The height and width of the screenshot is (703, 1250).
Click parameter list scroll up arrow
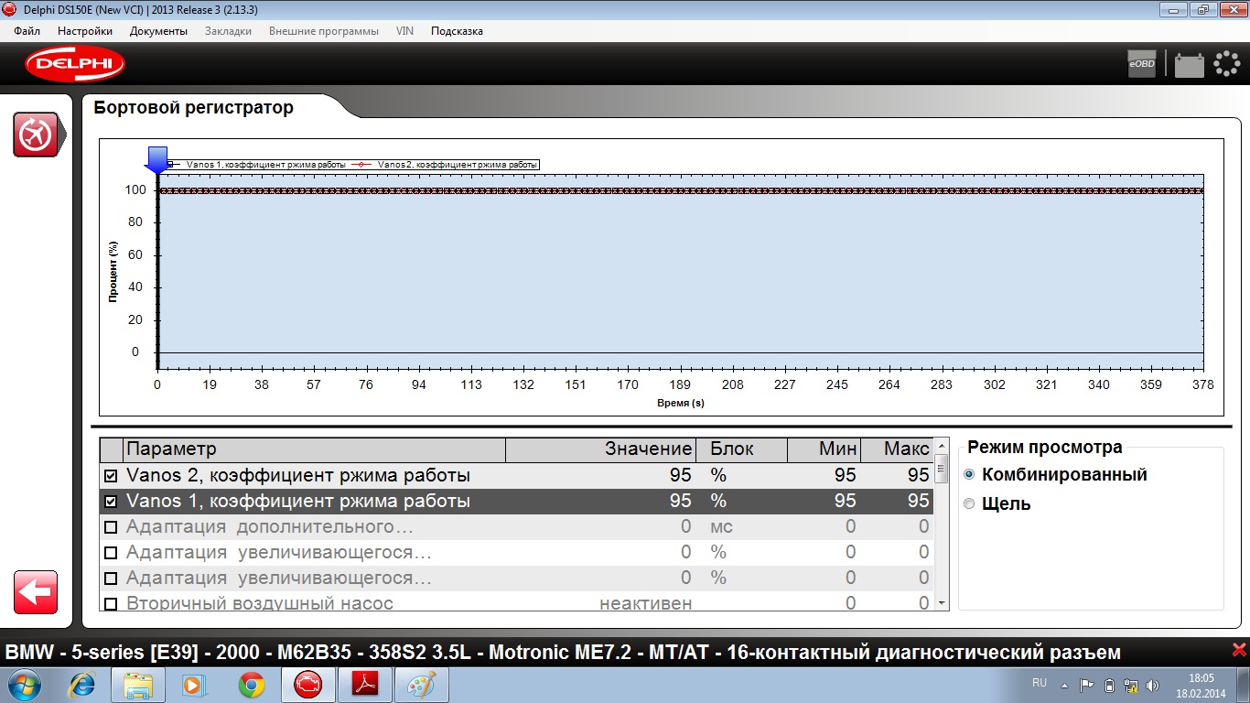(x=941, y=447)
